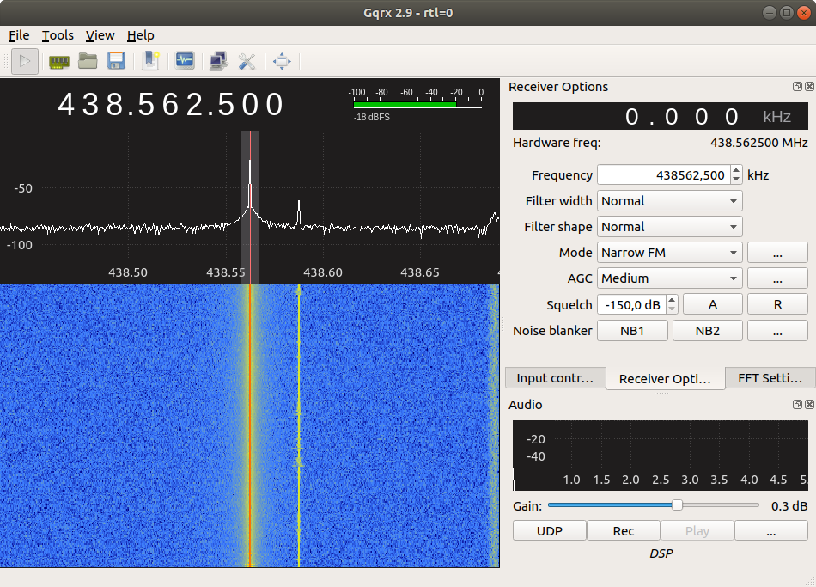Open remote control (computers icon)
Screen dimensions: 816x587
[x=218, y=62]
